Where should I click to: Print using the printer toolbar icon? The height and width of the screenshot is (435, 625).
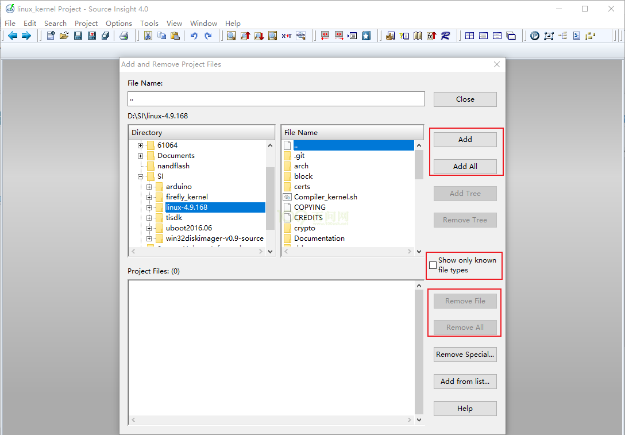click(x=124, y=36)
